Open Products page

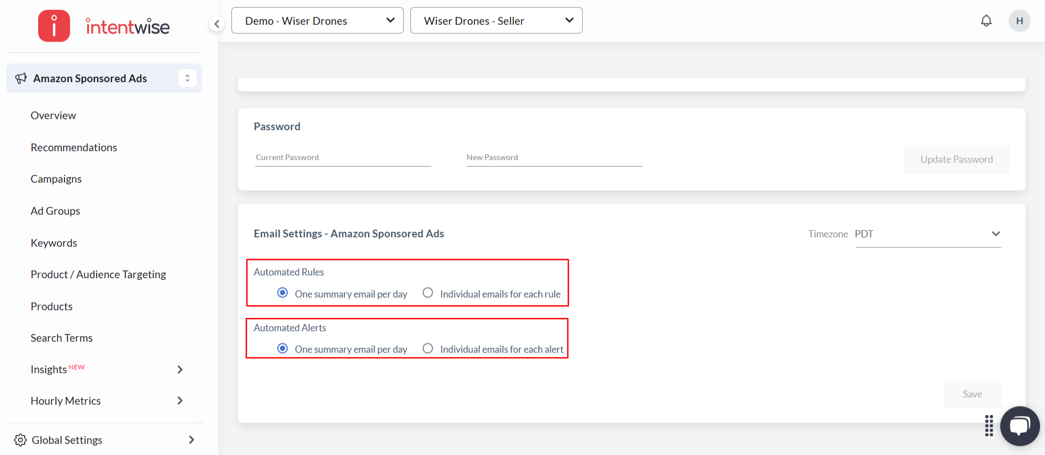[52, 306]
